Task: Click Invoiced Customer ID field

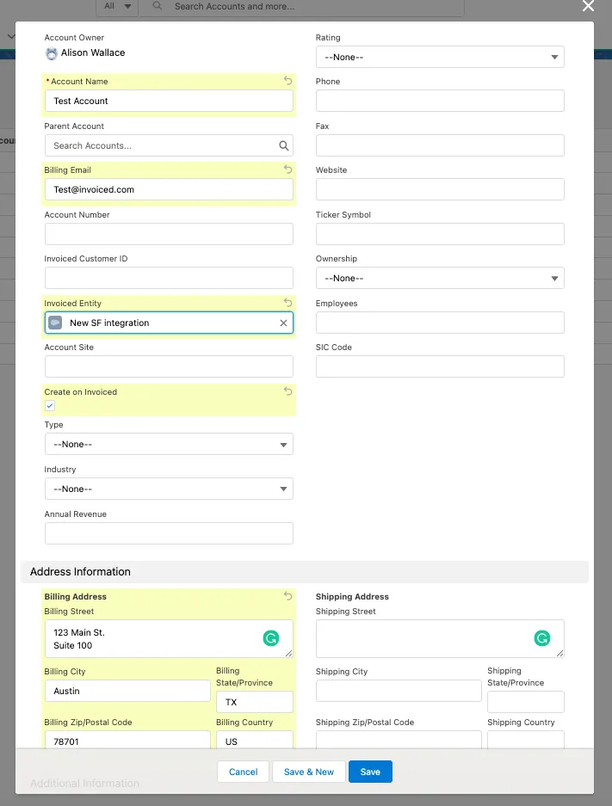Action: [169, 278]
